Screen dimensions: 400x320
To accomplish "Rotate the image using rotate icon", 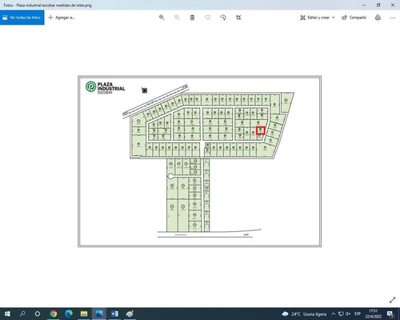I will (223, 18).
